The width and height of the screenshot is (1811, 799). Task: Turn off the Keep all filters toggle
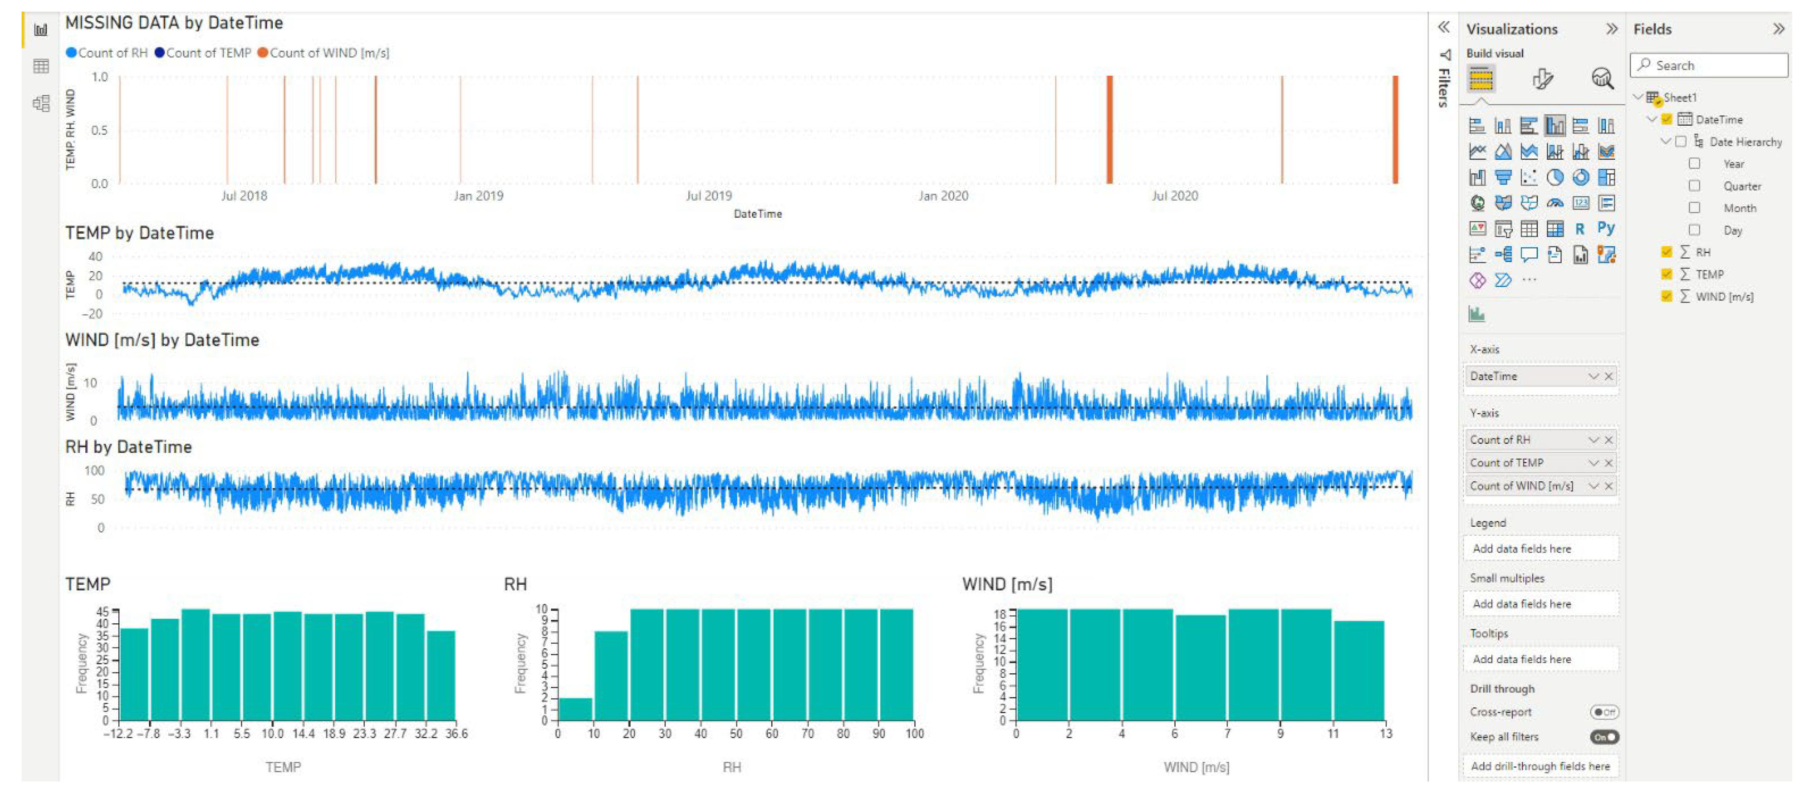1605,737
